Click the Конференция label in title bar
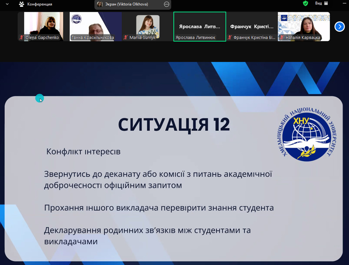 (x=40, y=4)
